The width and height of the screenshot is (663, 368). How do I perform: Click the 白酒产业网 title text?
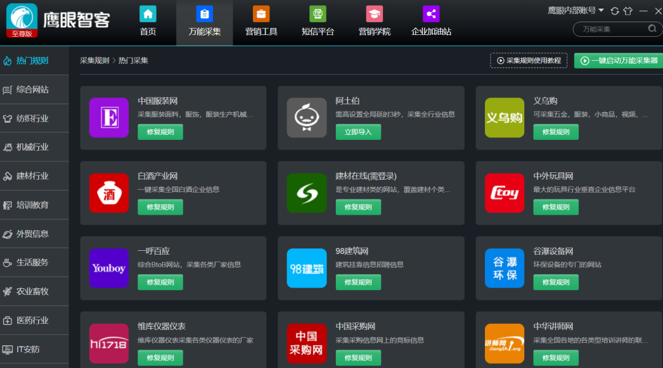[158, 176]
